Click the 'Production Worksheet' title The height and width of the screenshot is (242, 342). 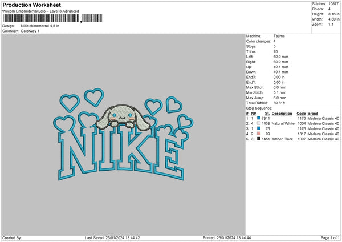coord(31,5)
